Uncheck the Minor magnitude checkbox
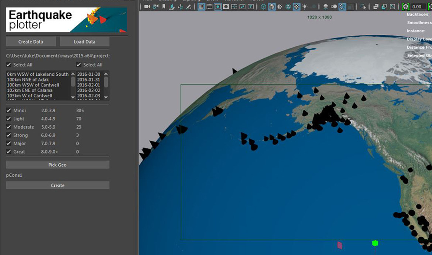 pyautogui.click(x=9, y=111)
